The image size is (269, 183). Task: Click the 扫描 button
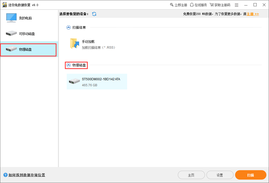251,175
